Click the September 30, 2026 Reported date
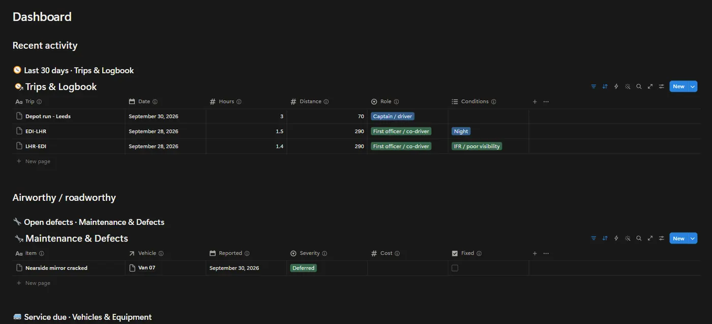This screenshot has width=712, height=324. click(x=234, y=268)
